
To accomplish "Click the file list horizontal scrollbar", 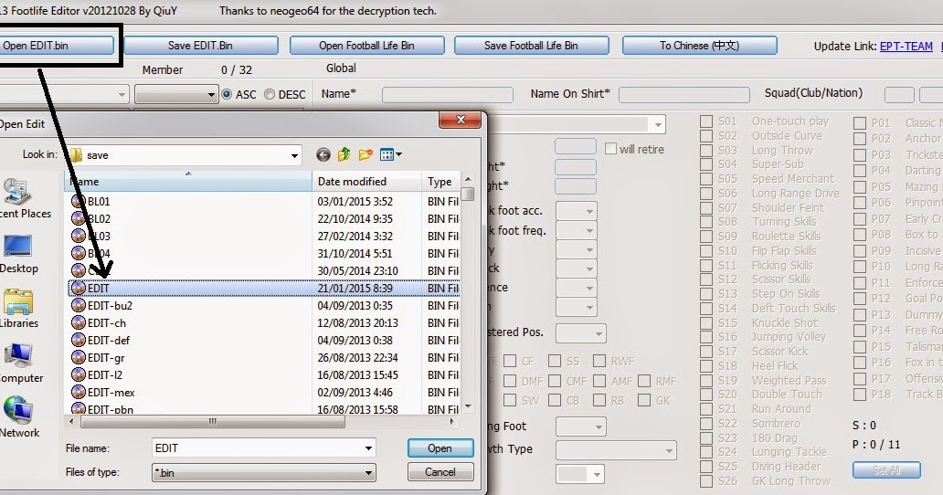I will click(x=213, y=422).
